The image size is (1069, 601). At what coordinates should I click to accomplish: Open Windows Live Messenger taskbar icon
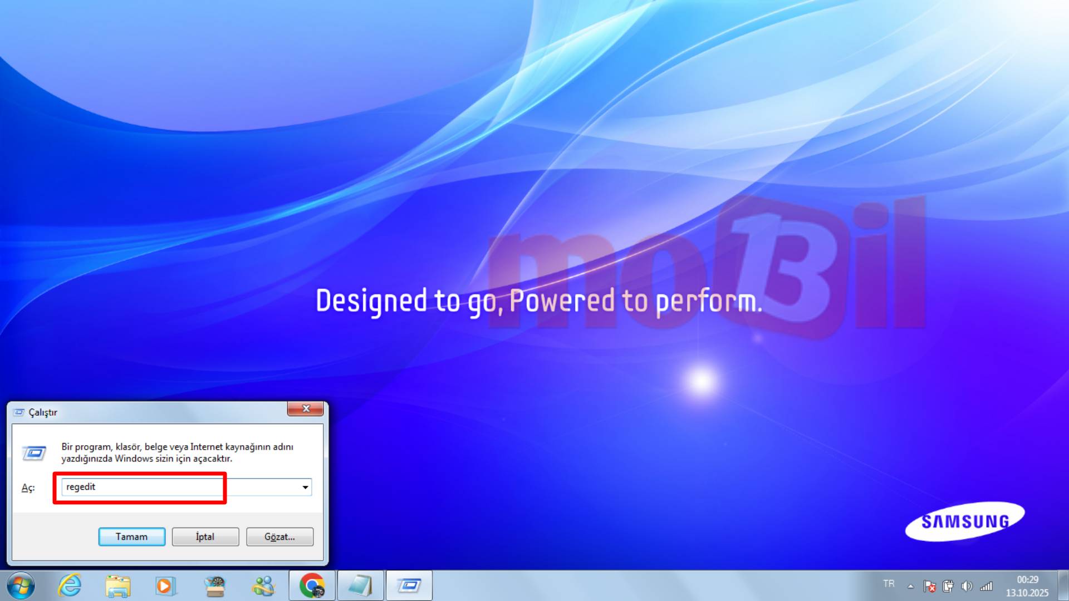(x=263, y=585)
